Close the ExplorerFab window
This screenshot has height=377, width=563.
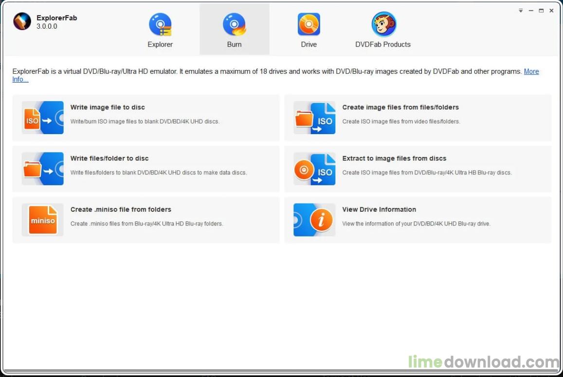pyautogui.click(x=551, y=11)
